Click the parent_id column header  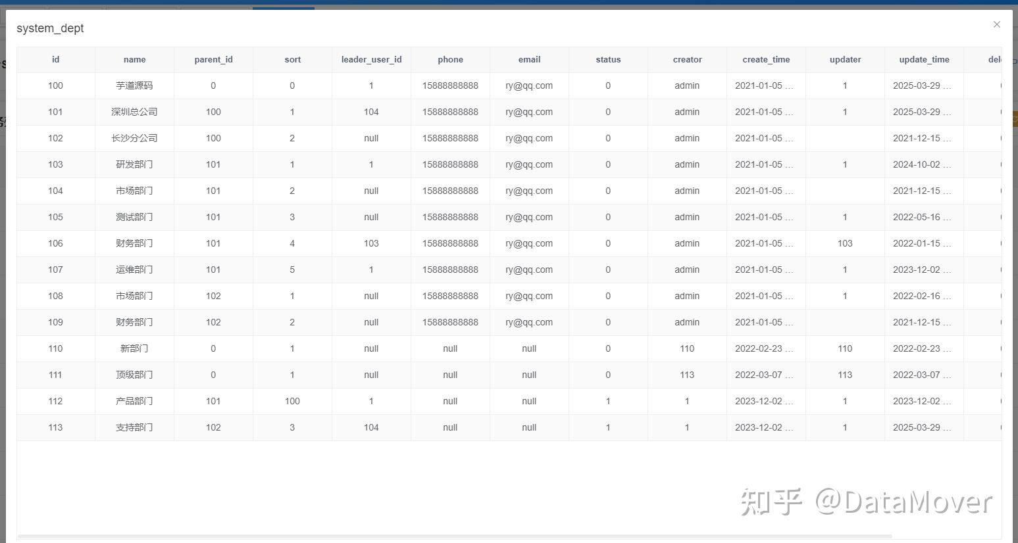click(x=213, y=59)
